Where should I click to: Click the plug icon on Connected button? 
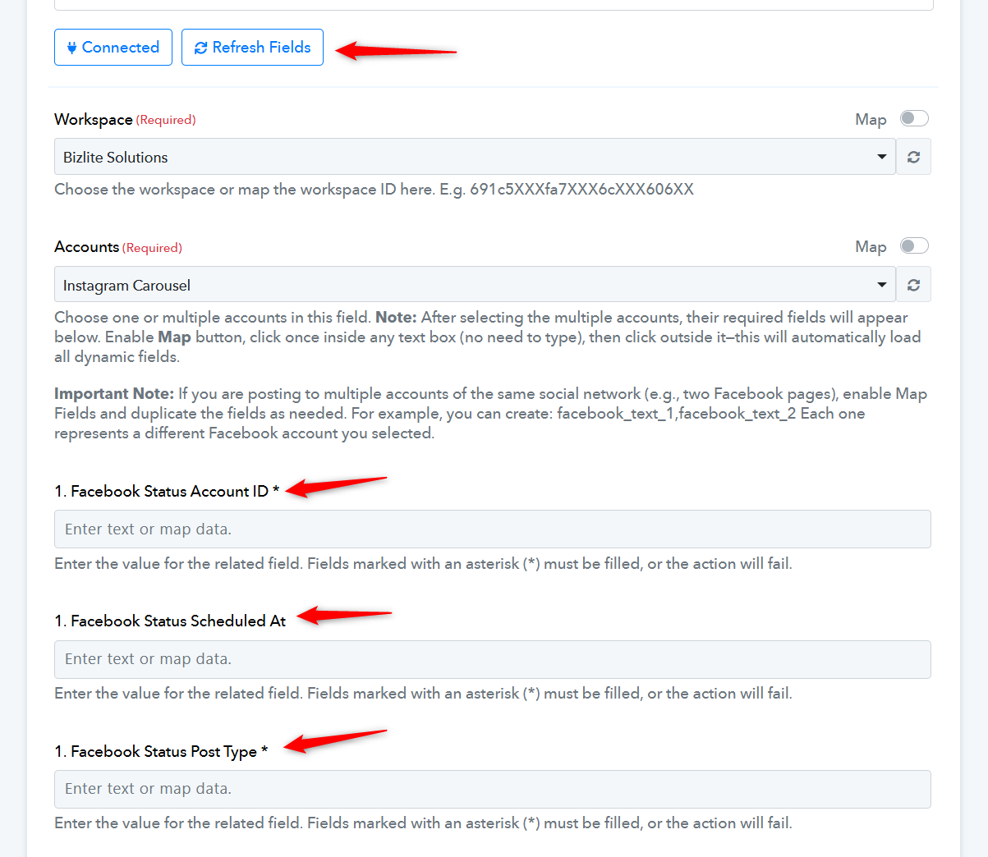point(71,48)
